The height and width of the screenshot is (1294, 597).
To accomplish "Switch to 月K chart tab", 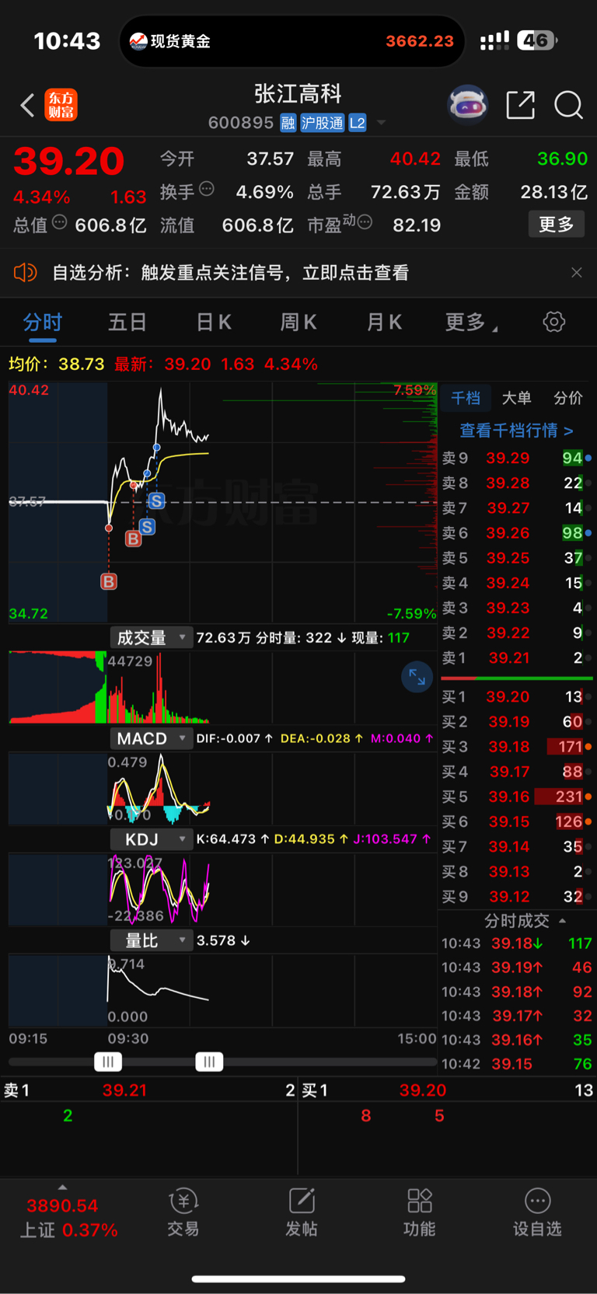I will click(384, 323).
